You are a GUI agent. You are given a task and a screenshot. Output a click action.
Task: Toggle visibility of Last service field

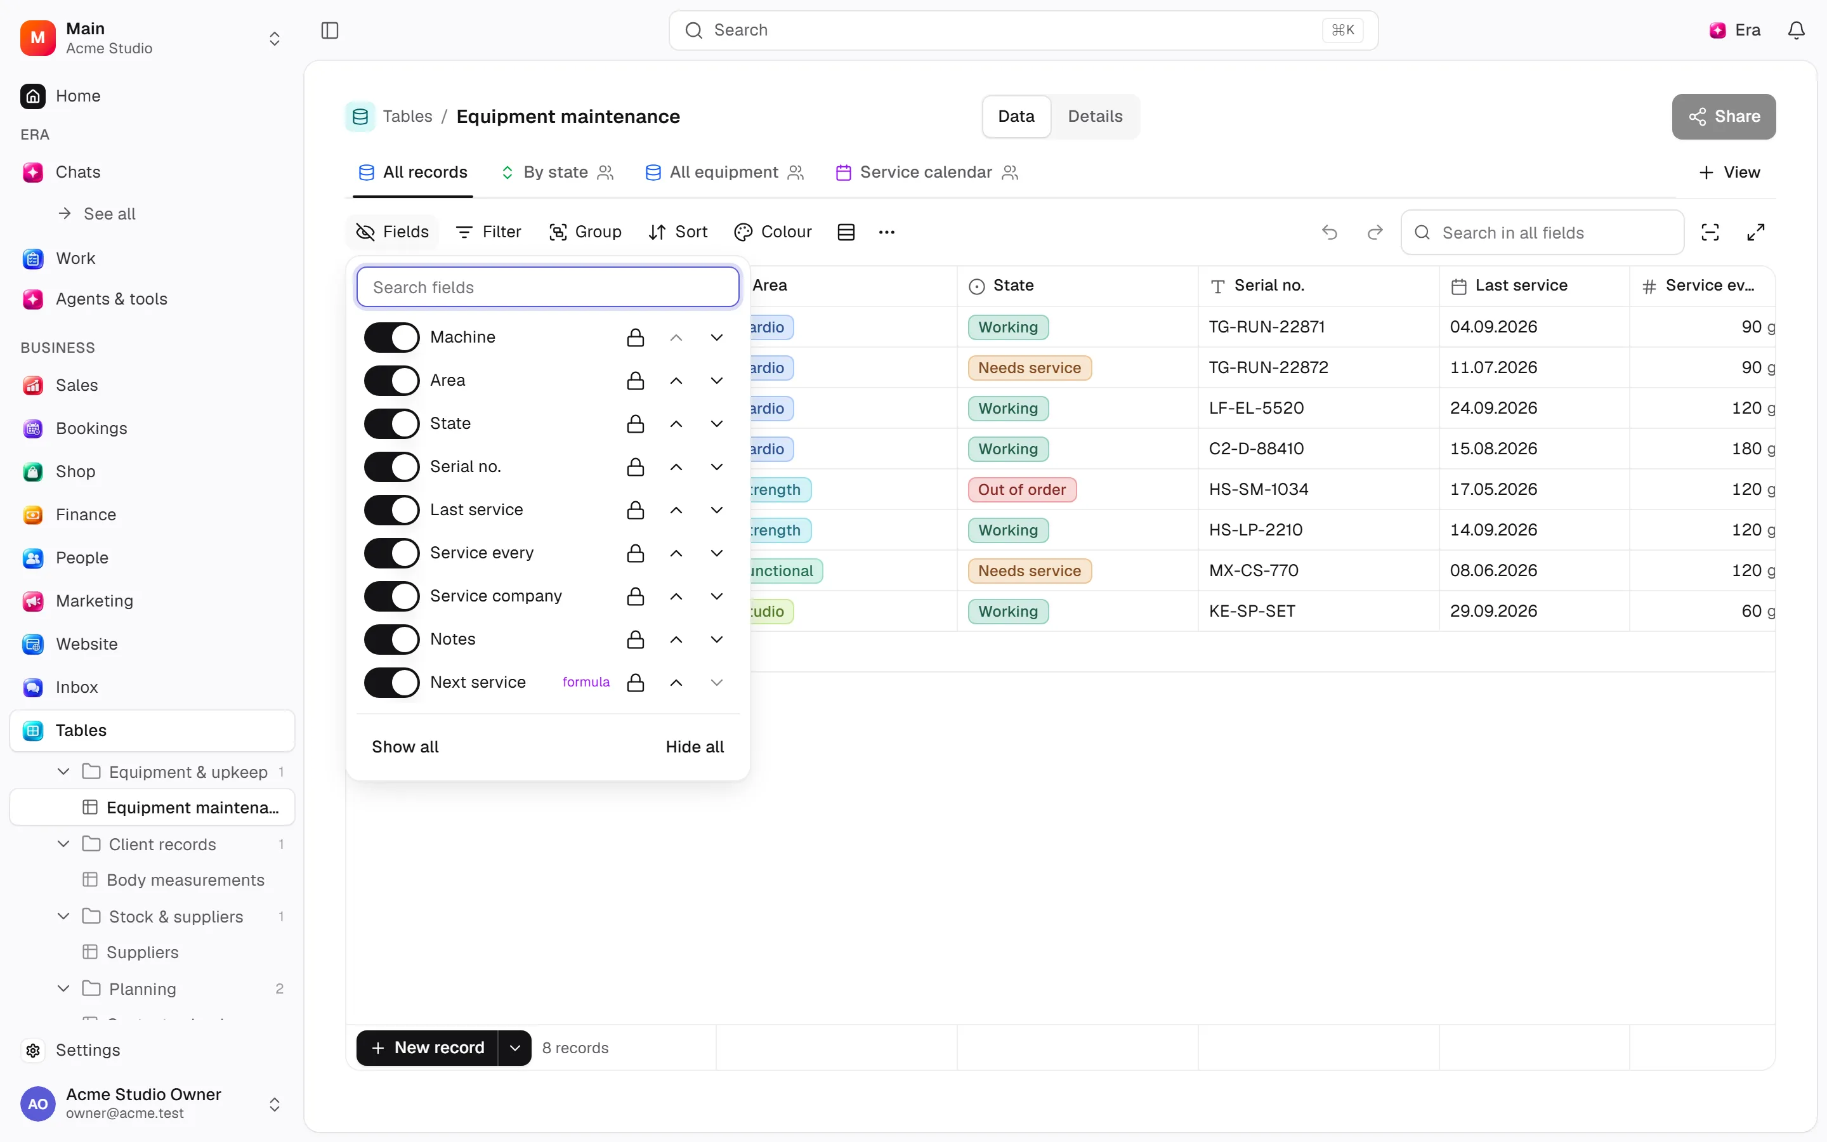pos(391,510)
